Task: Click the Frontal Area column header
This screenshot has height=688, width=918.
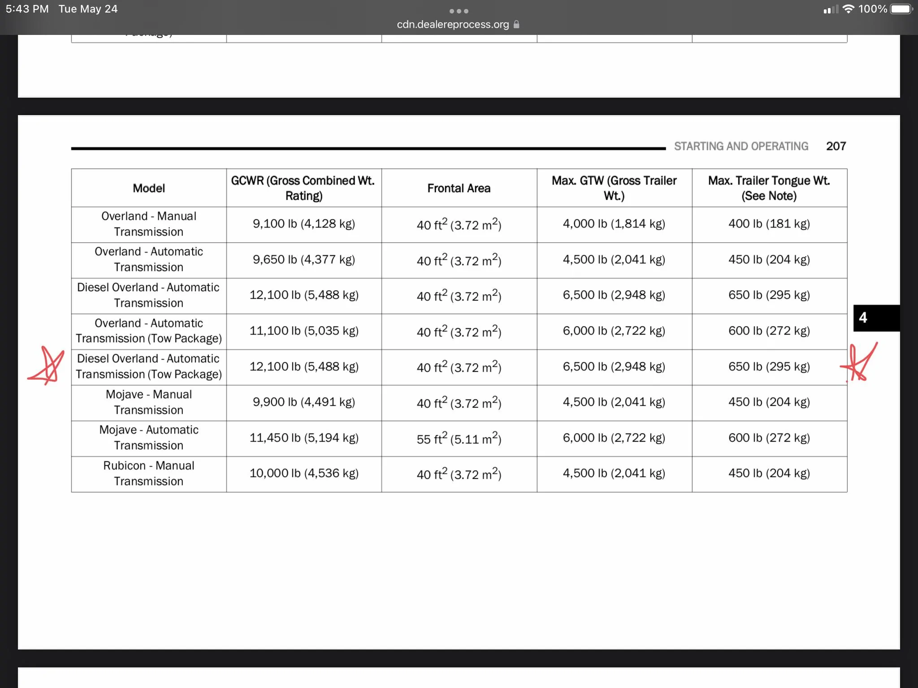Action: [459, 188]
